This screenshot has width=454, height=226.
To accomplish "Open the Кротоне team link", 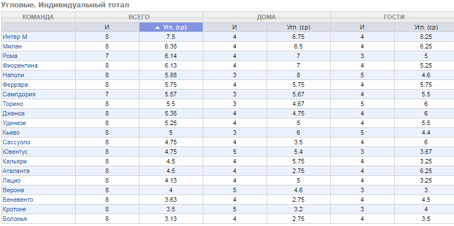I will click(x=14, y=209).
